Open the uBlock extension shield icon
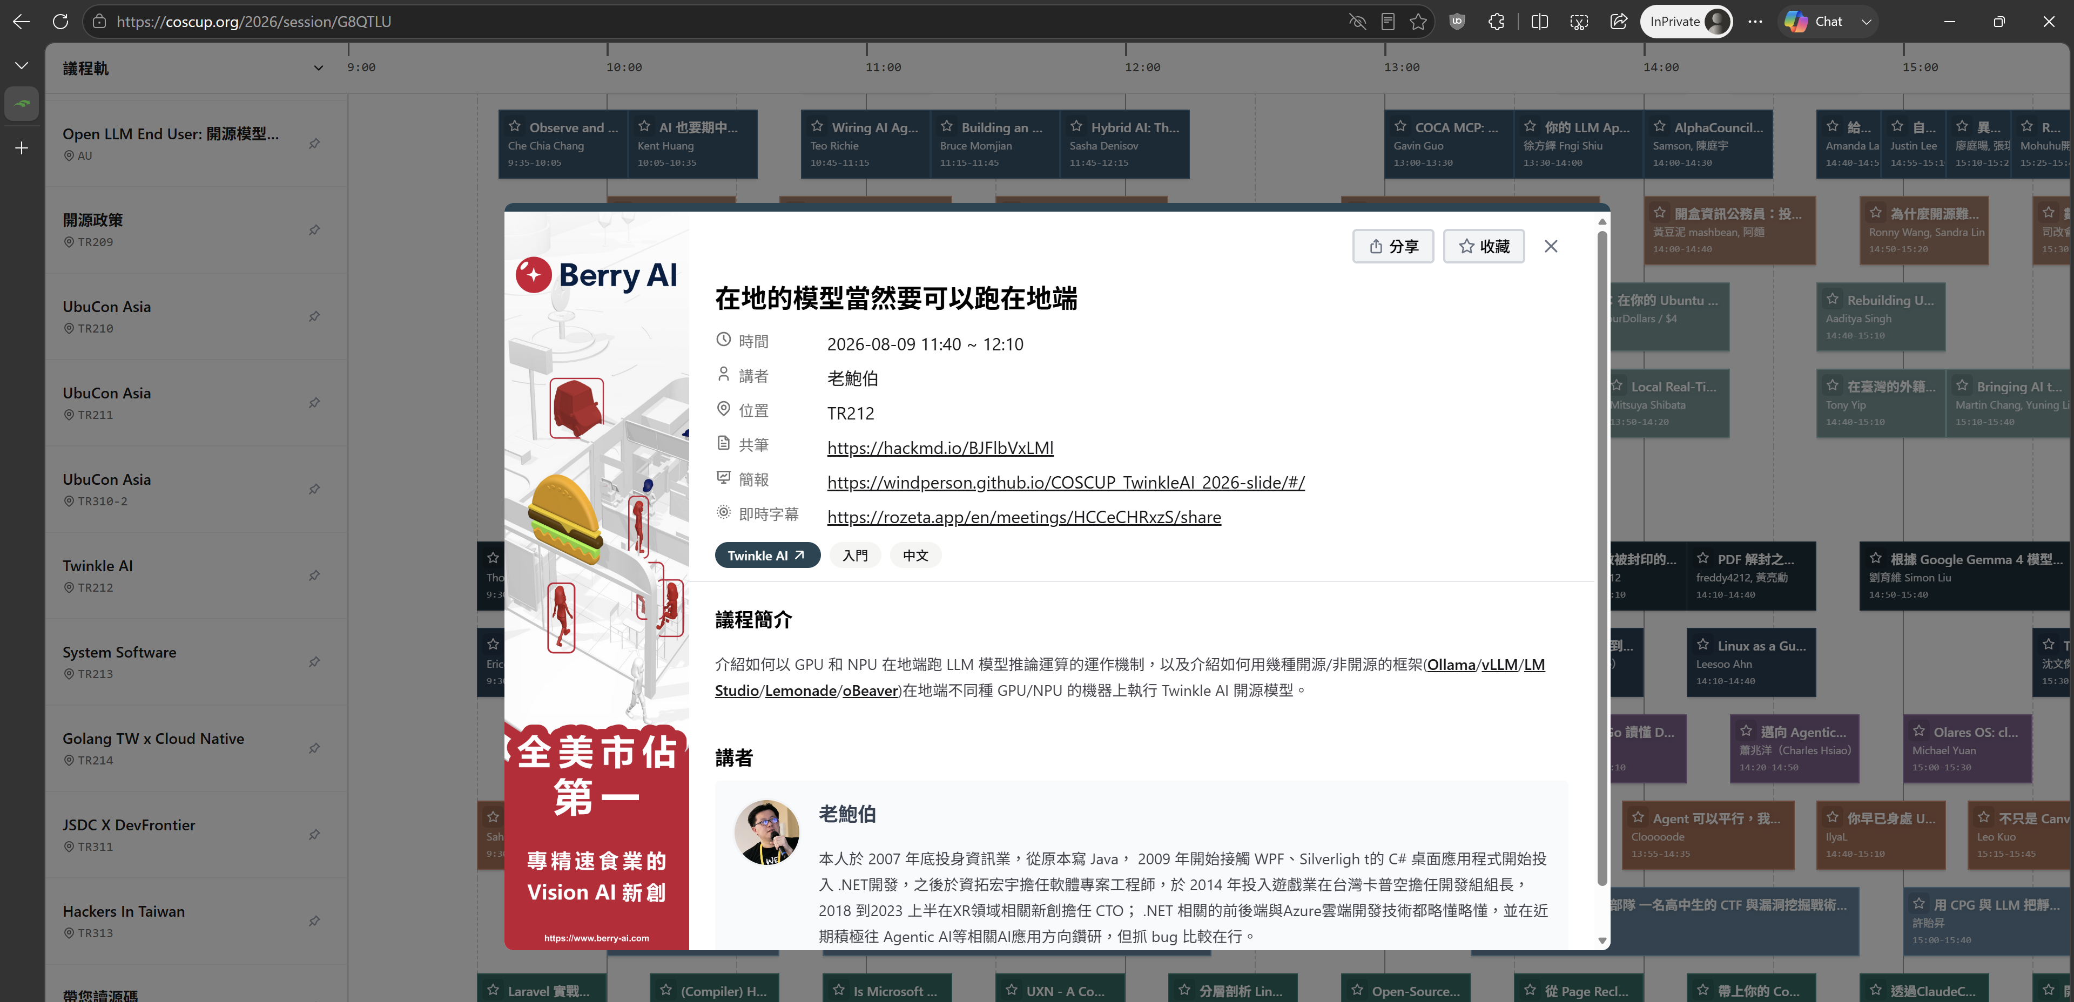The image size is (2074, 1002). (x=1457, y=22)
